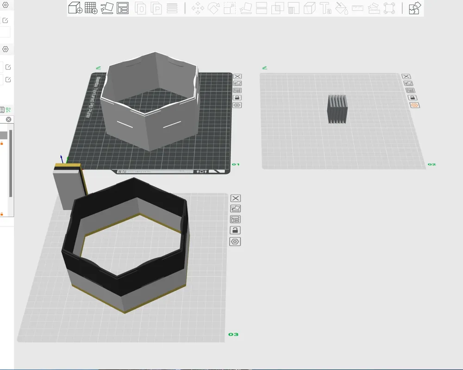Run Auto orient from the top toolbar
463x370 pixels.
[x=107, y=8]
